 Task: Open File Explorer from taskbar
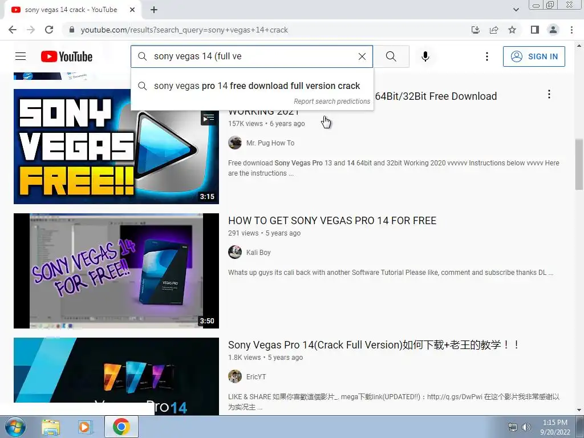tap(51, 427)
